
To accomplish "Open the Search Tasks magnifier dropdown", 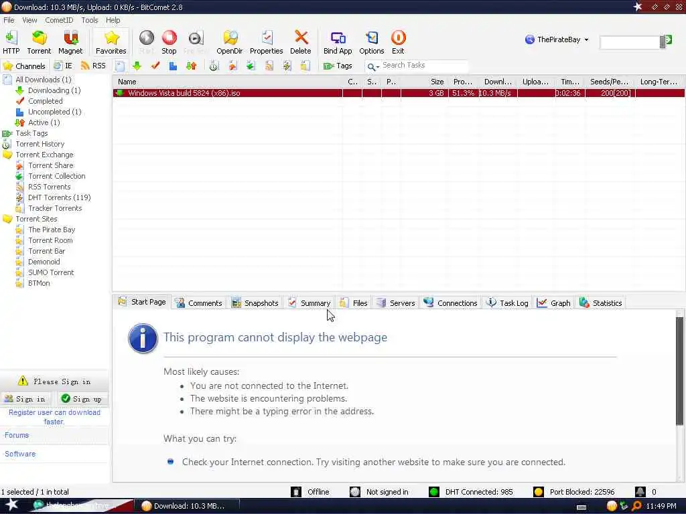I will (372, 66).
